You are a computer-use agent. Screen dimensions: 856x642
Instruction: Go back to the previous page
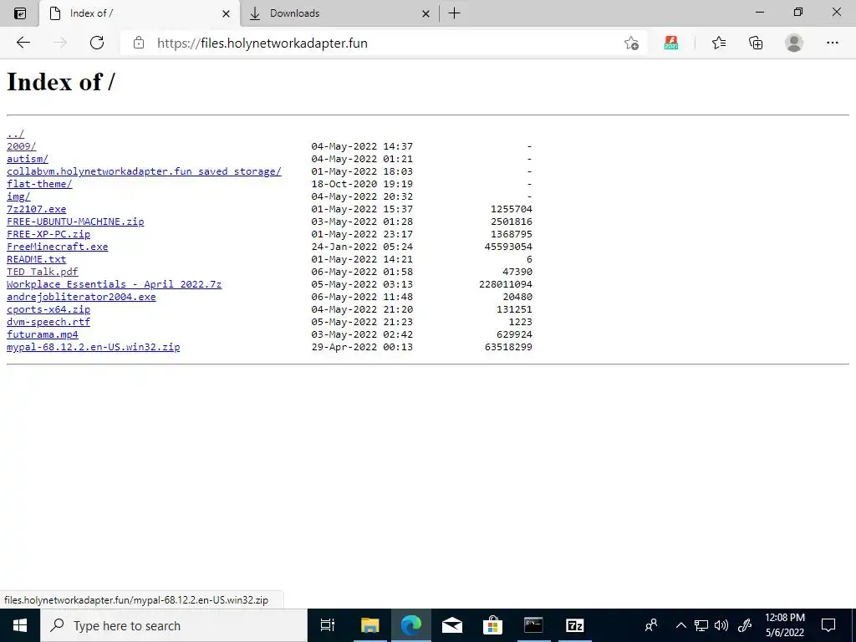pyautogui.click(x=23, y=43)
